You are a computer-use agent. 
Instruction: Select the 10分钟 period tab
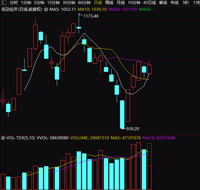click(x=134, y=3)
